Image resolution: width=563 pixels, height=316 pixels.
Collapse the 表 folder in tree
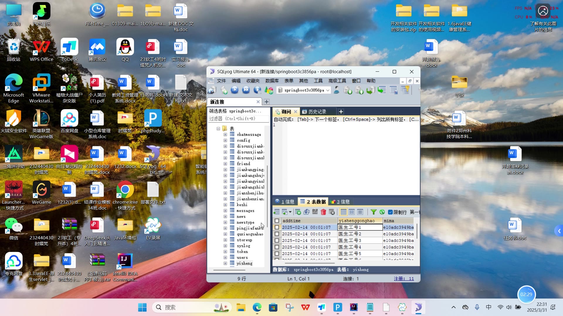(x=218, y=128)
